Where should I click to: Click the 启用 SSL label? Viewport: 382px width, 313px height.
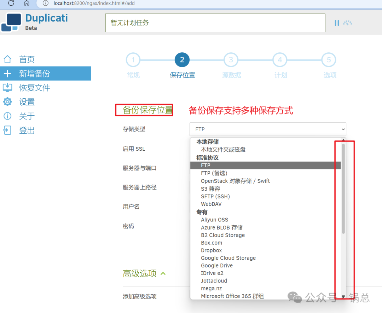click(x=134, y=149)
